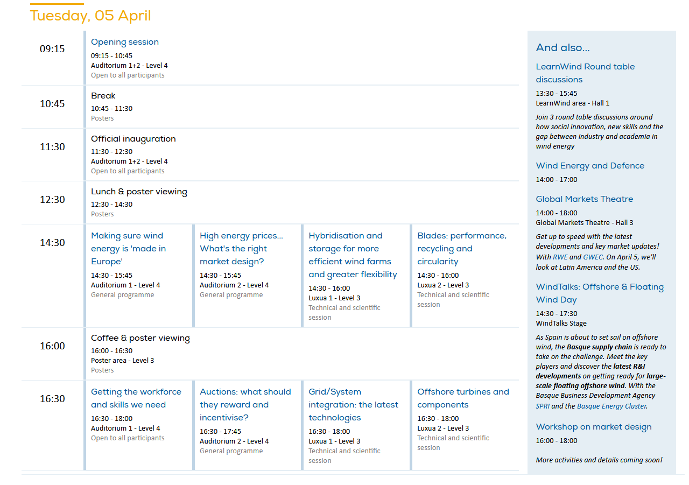Open "Making sure wind energy is 'made in Europe'"

[x=129, y=249]
